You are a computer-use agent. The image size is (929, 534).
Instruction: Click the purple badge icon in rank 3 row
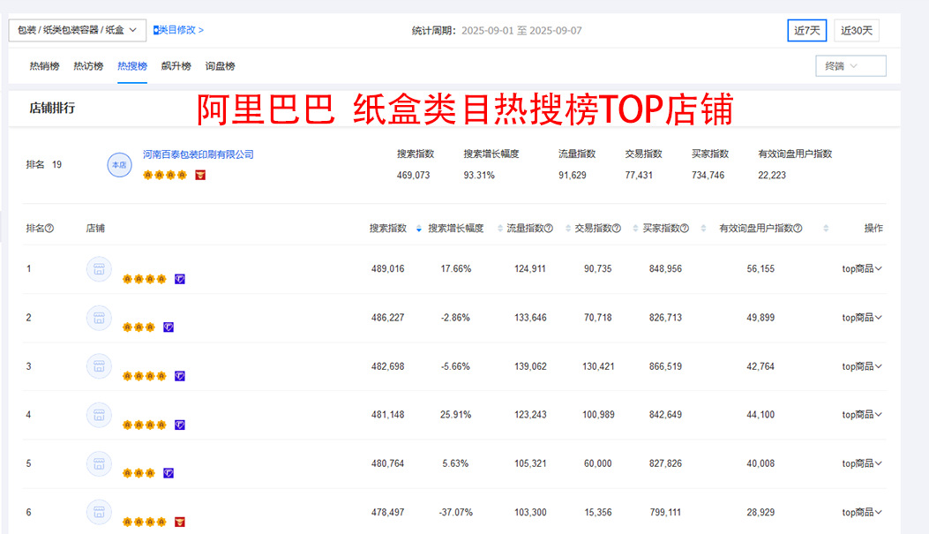coord(179,376)
